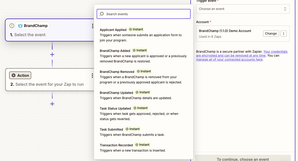
Task: Focus the Search events input field
Action: [x=144, y=14]
